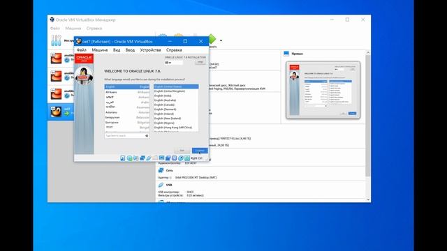Select English (United Kingdom) locale

pyautogui.click(x=176, y=91)
